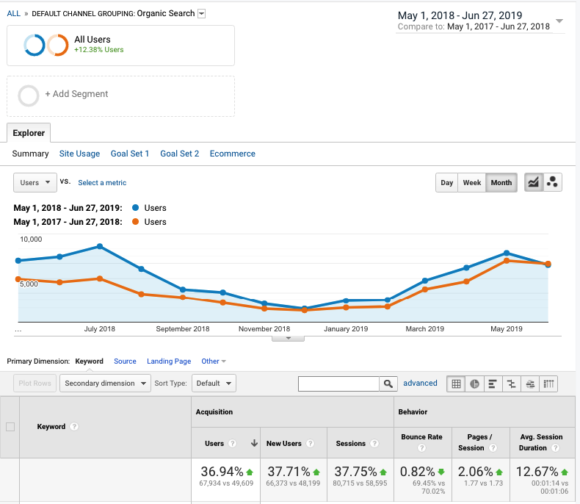580x504 pixels.
Task: Click the ALL breadcrumb link
Action: (14, 14)
